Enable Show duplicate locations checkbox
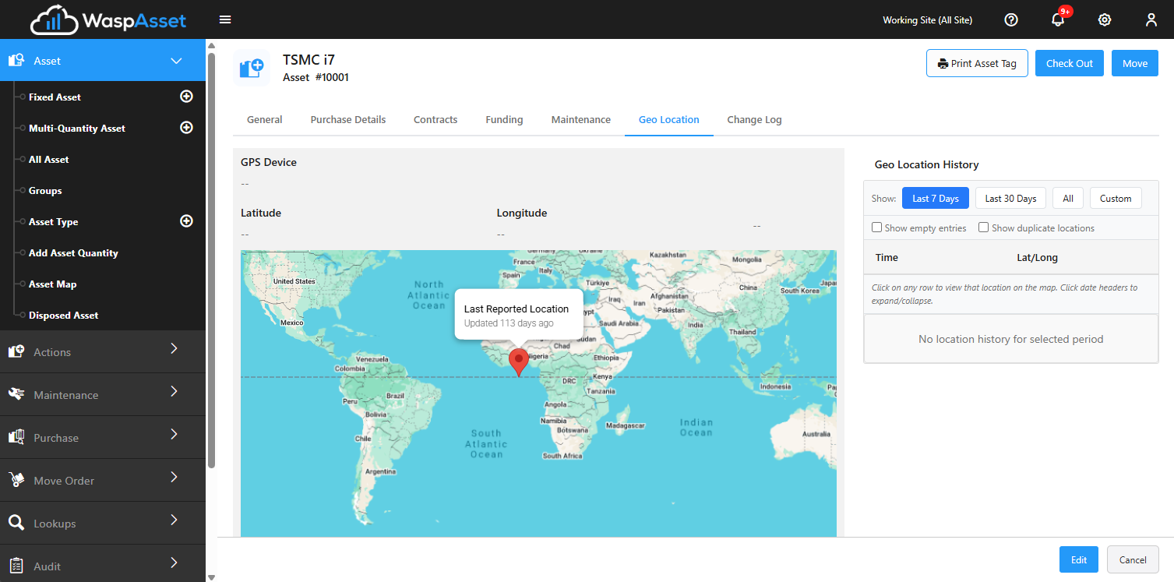The image size is (1174, 582). (984, 228)
